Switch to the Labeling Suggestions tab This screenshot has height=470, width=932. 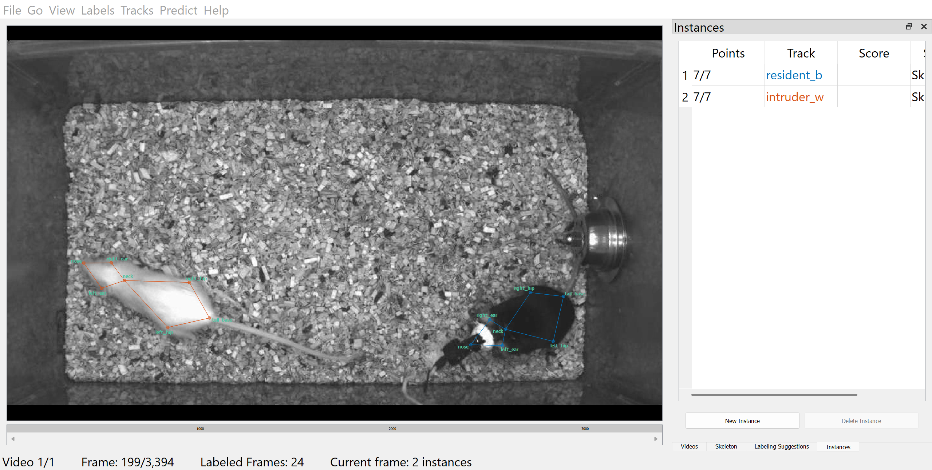pos(781,446)
